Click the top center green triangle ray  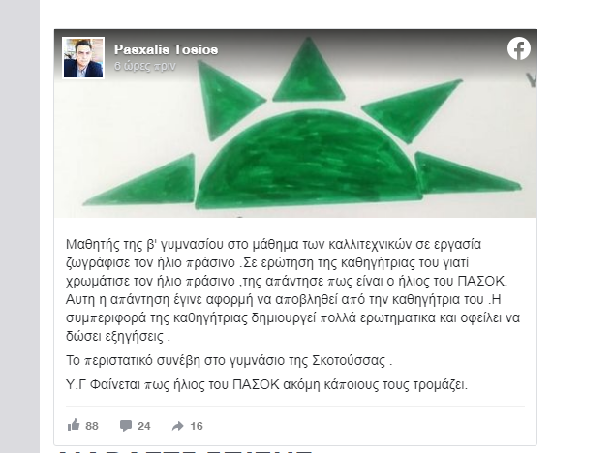click(309, 73)
